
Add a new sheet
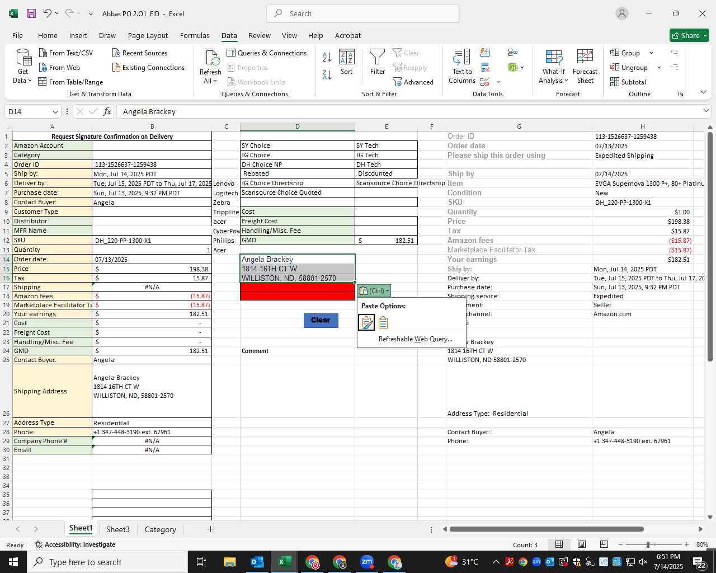coord(210,529)
